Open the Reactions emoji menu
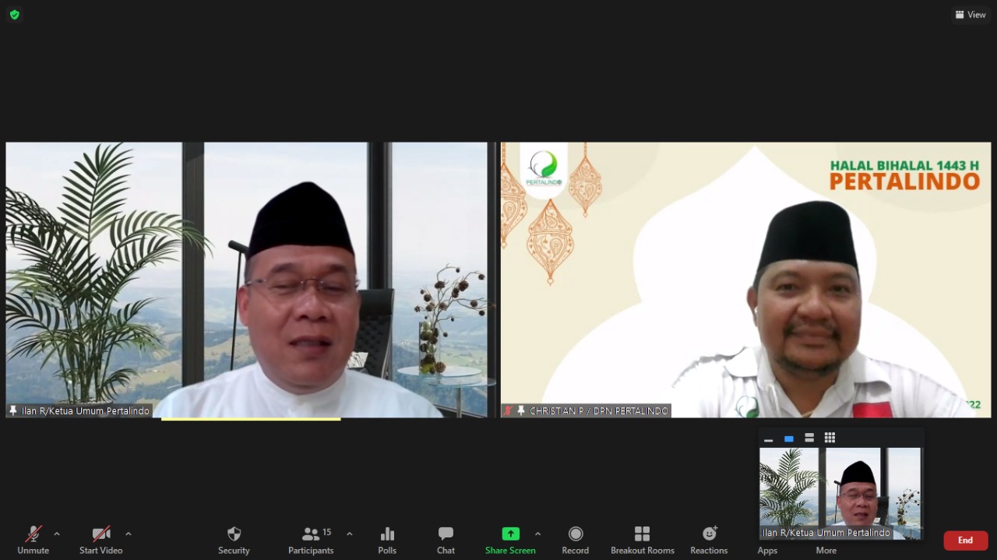The width and height of the screenshot is (997, 560). point(709,539)
